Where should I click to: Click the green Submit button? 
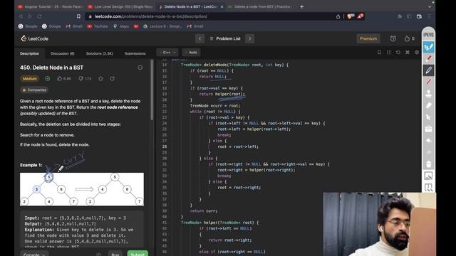138,254
